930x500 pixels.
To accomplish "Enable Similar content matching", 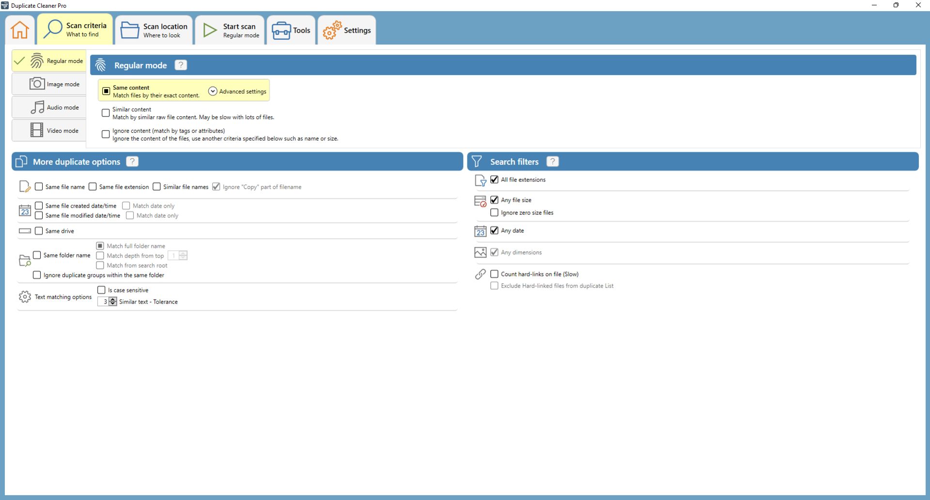I will click(106, 113).
